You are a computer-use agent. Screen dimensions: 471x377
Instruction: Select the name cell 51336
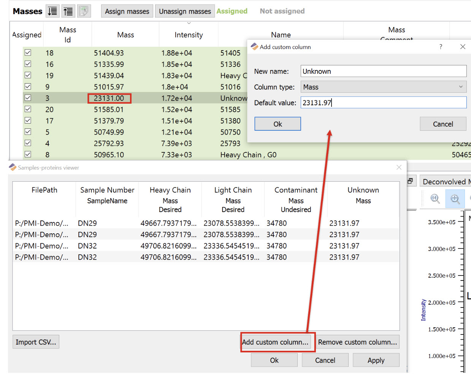230,64
